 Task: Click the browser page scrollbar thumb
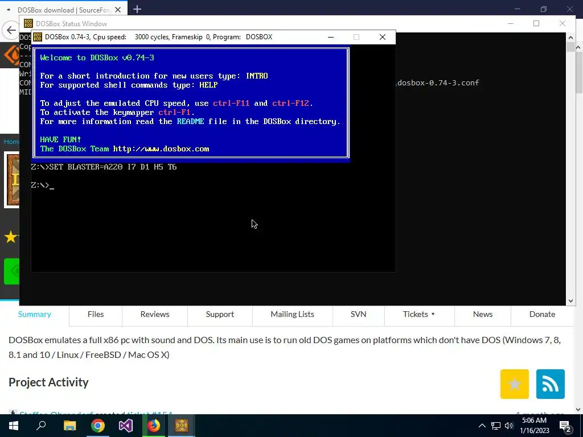(579, 72)
